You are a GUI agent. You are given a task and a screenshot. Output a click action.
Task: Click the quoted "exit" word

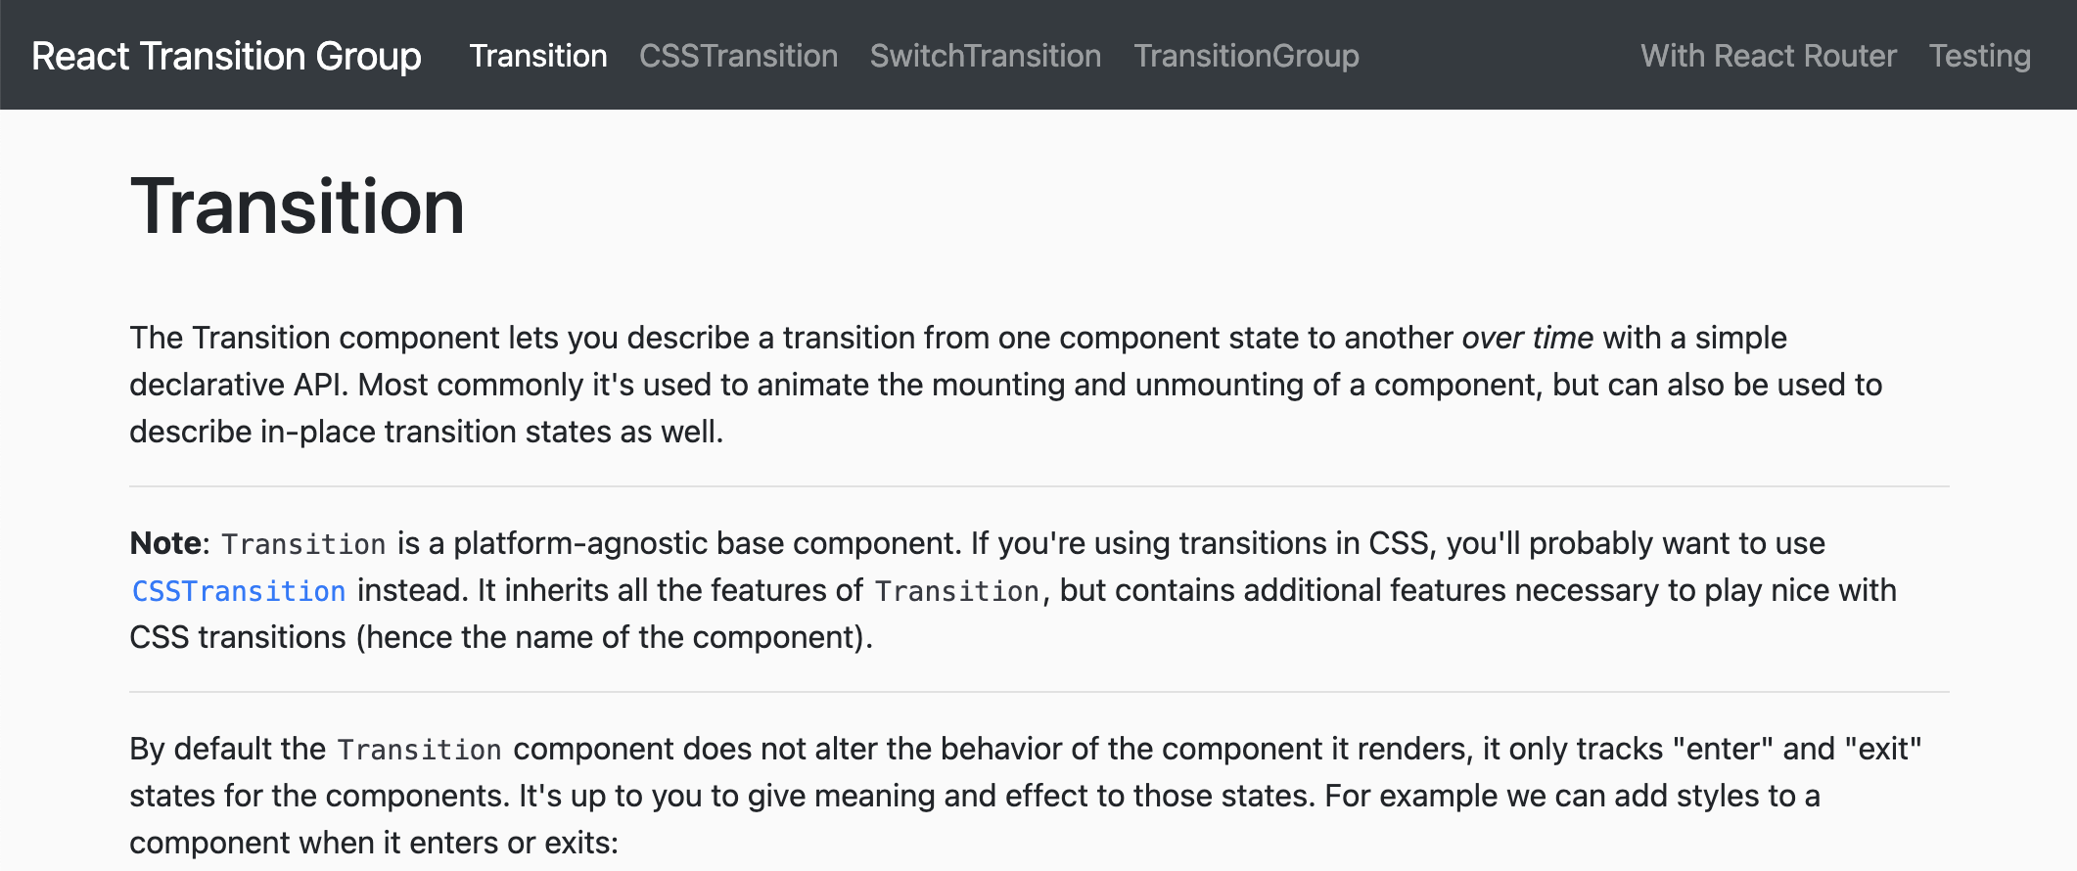coord(1882,749)
